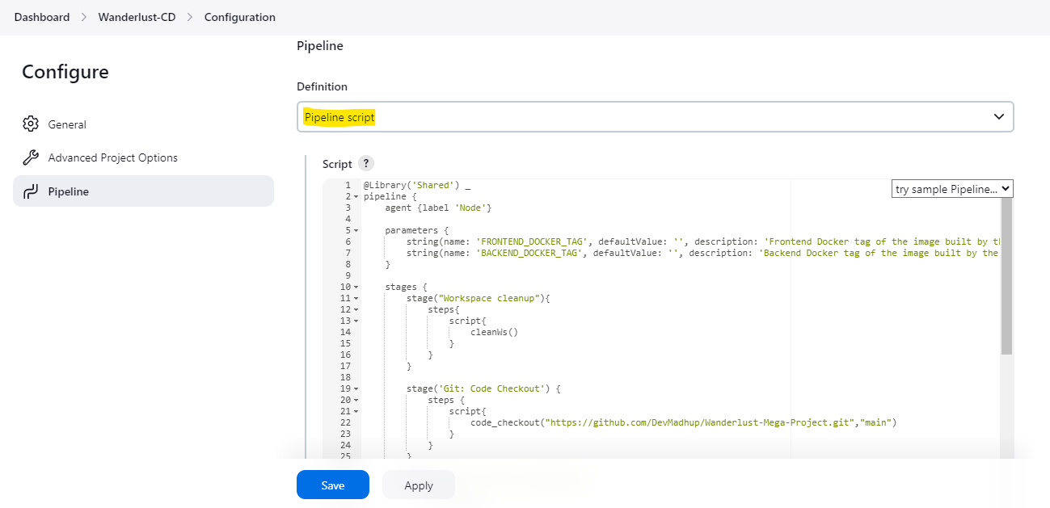Click the Definition label

pyautogui.click(x=322, y=86)
